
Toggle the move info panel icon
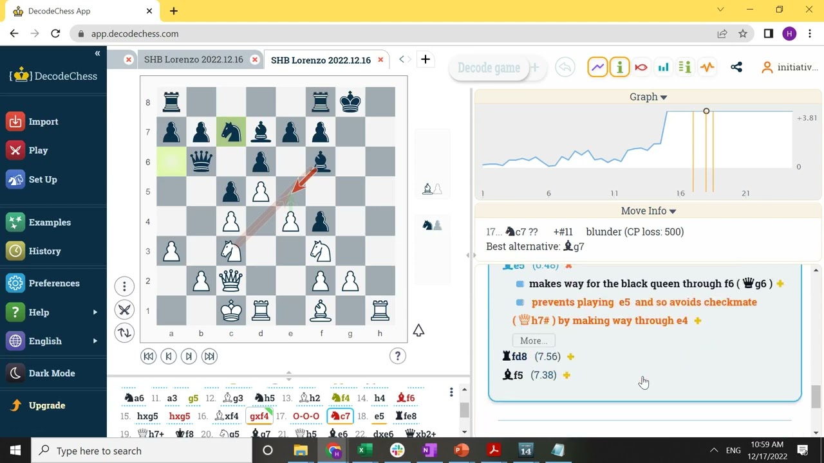click(619, 68)
